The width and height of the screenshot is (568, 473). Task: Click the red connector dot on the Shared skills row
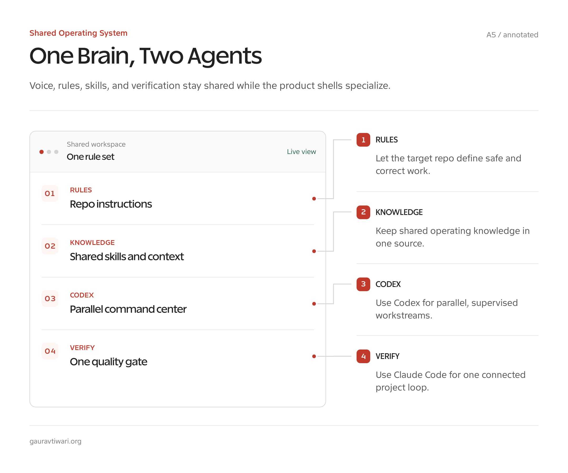[314, 251]
